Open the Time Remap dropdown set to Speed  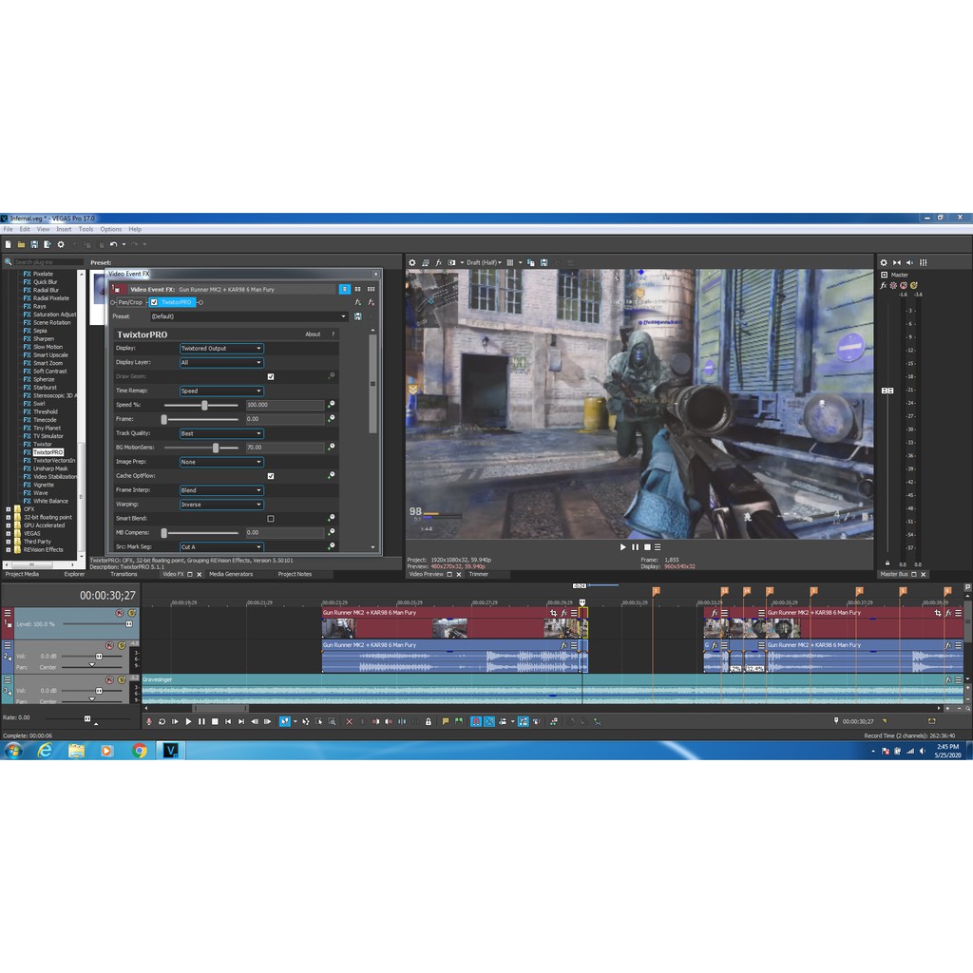(x=220, y=391)
